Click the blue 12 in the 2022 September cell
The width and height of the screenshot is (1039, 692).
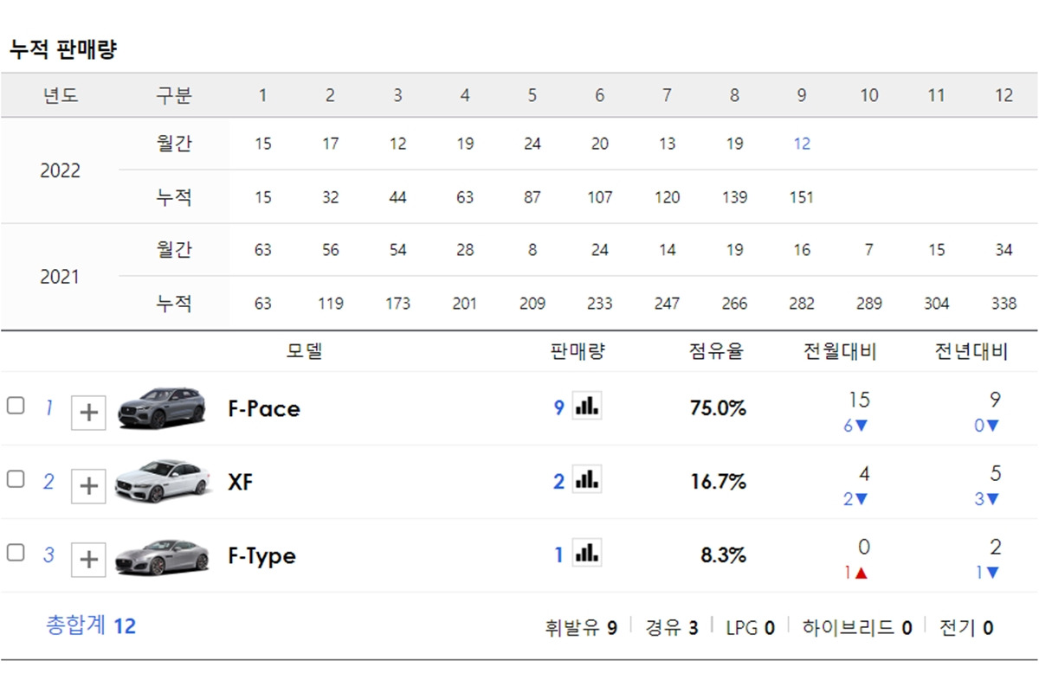tap(801, 142)
